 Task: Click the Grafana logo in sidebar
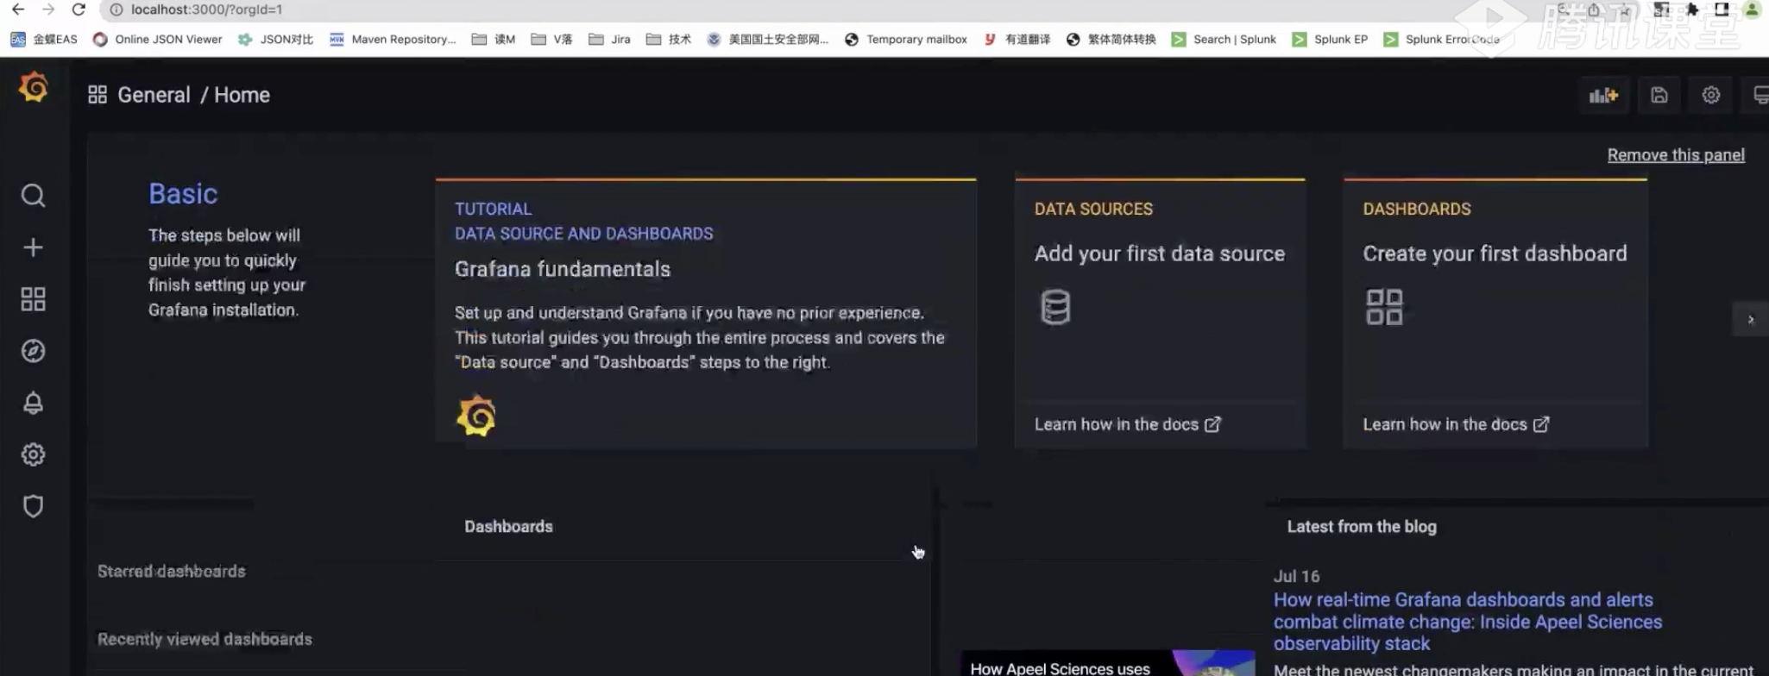(x=33, y=87)
